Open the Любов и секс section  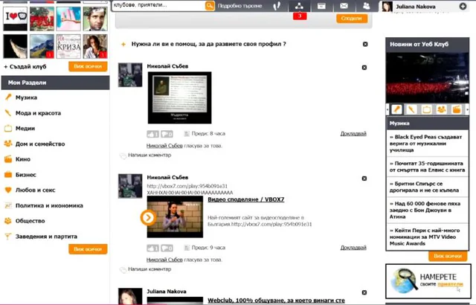point(35,190)
